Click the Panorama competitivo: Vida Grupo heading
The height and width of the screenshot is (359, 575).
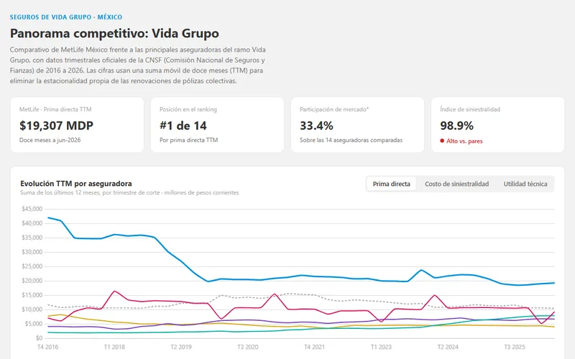[114, 33]
